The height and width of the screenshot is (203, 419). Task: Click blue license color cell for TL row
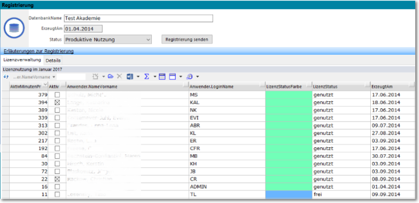[289, 194]
